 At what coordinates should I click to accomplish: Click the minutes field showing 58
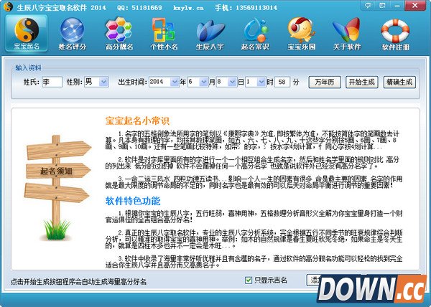pos(283,82)
